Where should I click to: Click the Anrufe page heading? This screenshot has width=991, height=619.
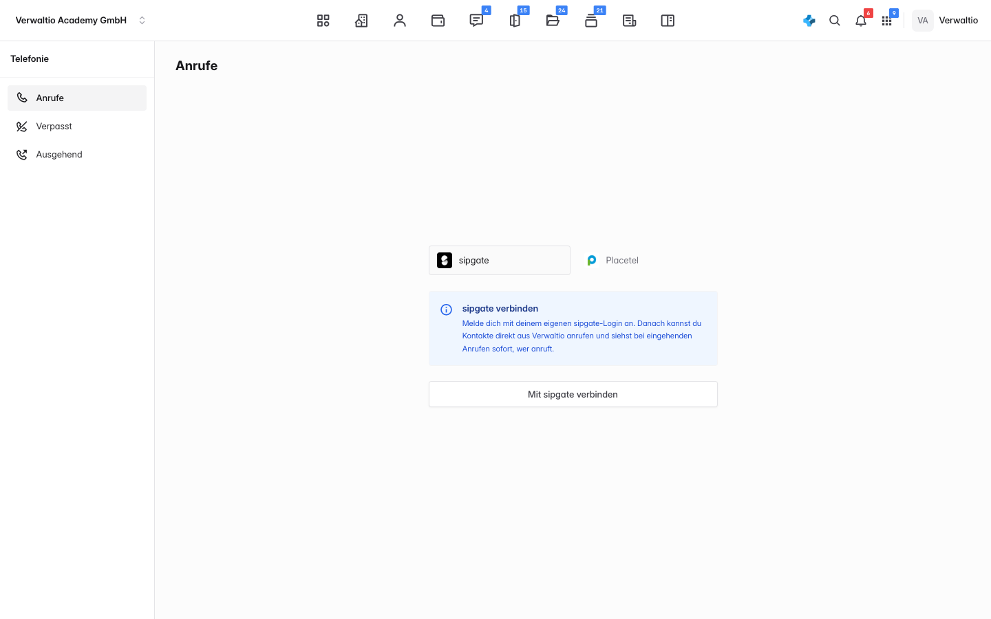pos(197,66)
